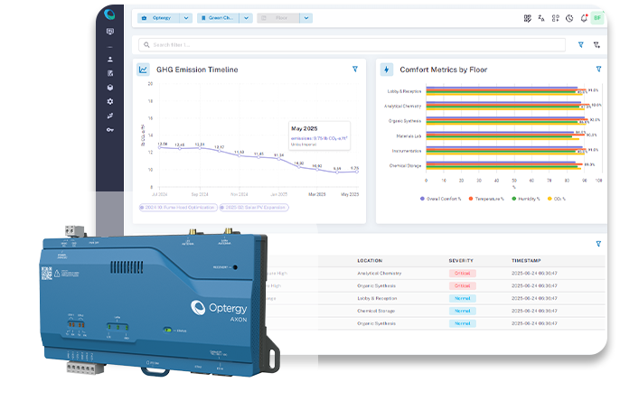Open the settings gear in the sidebar
Viewport: 620px width, 410px height.
tap(110, 102)
